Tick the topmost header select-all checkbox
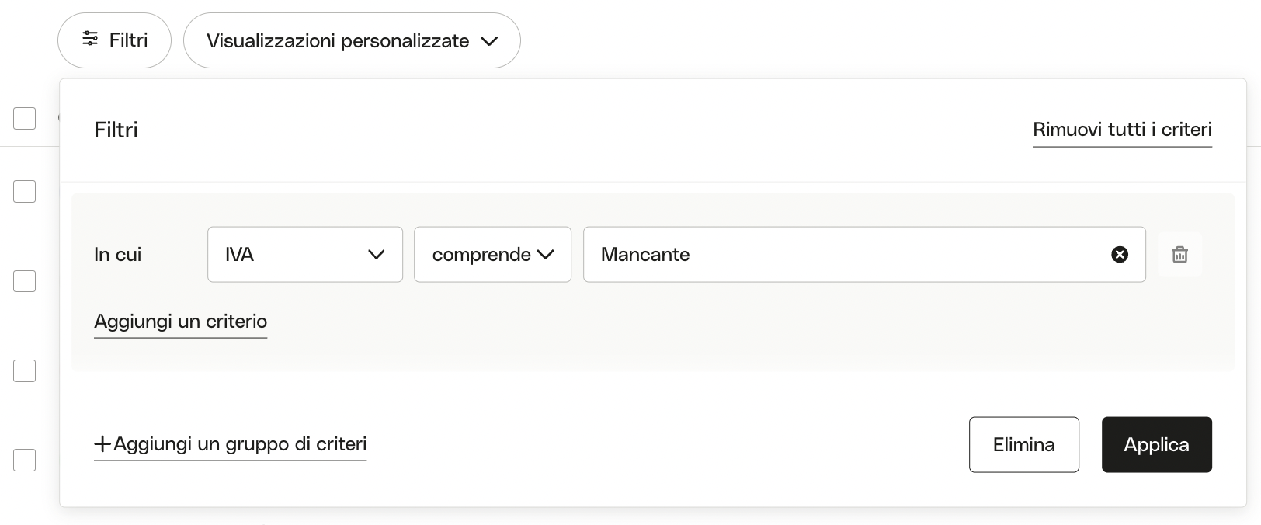The height and width of the screenshot is (525, 1261). tap(25, 118)
